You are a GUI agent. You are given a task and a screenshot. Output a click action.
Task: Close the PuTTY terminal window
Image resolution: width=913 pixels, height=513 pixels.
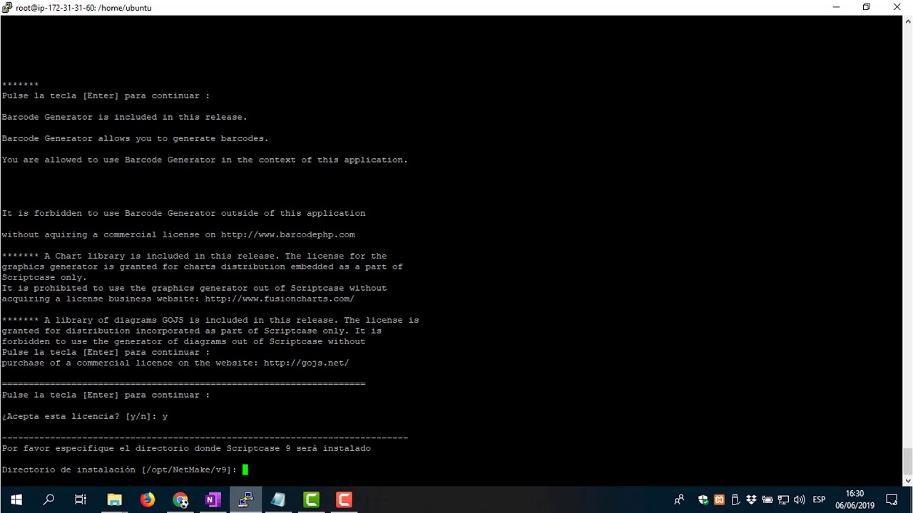click(x=897, y=7)
